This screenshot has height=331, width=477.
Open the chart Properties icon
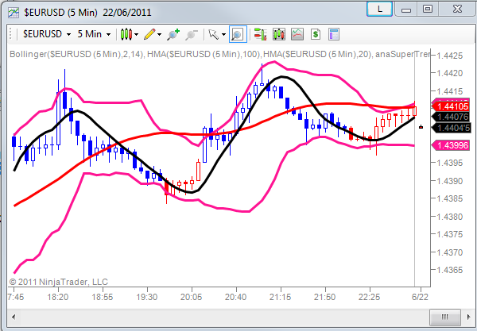(x=334, y=34)
